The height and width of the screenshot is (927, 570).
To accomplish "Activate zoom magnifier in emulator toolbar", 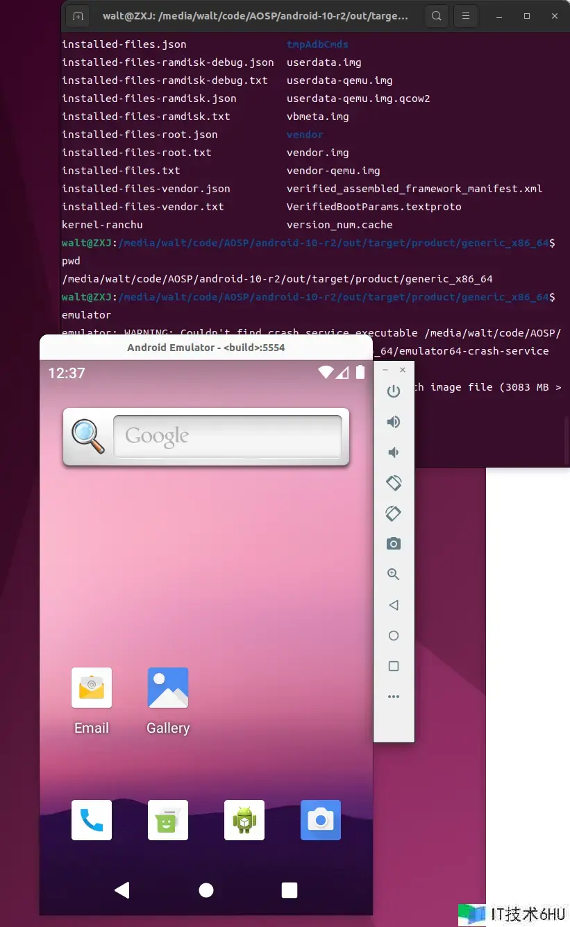I will pos(394,575).
